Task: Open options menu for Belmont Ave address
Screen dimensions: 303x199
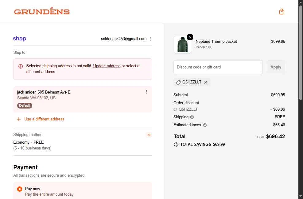Action: tap(146, 92)
